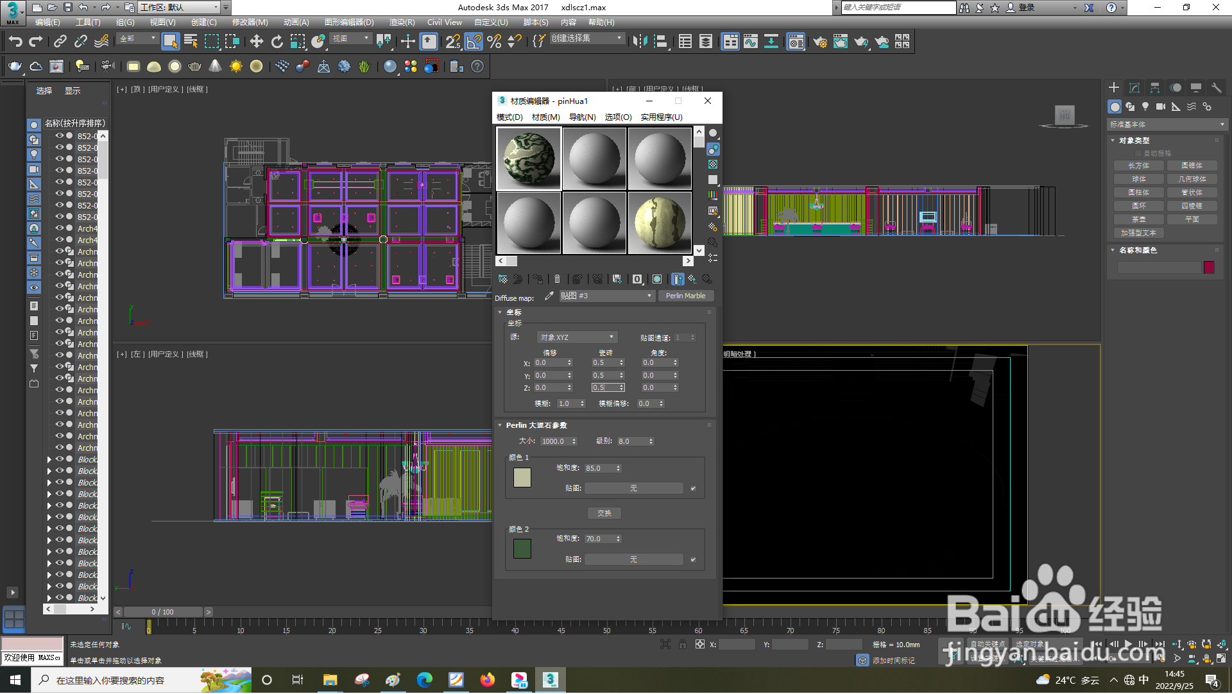Expand the first Block tree item
The height and width of the screenshot is (694, 1232).
click(49, 460)
